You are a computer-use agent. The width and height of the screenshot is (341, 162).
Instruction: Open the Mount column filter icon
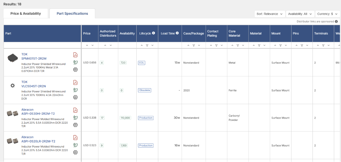(x=280, y=45)
